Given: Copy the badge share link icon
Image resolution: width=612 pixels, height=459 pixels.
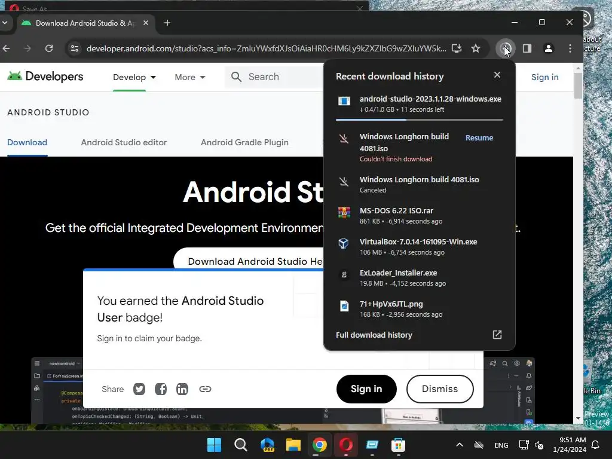Looking at the screenshot, I should (x=205, y=389).
